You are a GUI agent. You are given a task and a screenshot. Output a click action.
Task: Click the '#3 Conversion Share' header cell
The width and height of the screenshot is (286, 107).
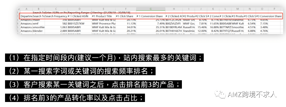pyautogui.click(x=269, y=16)
